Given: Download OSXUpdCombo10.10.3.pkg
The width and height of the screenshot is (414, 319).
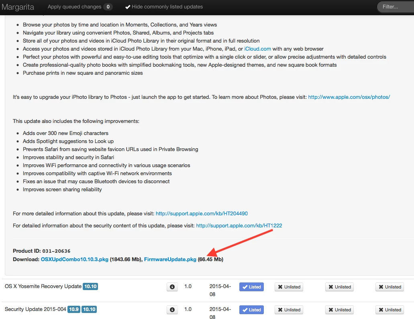Looking at the screenshot, I should [74, 259].
